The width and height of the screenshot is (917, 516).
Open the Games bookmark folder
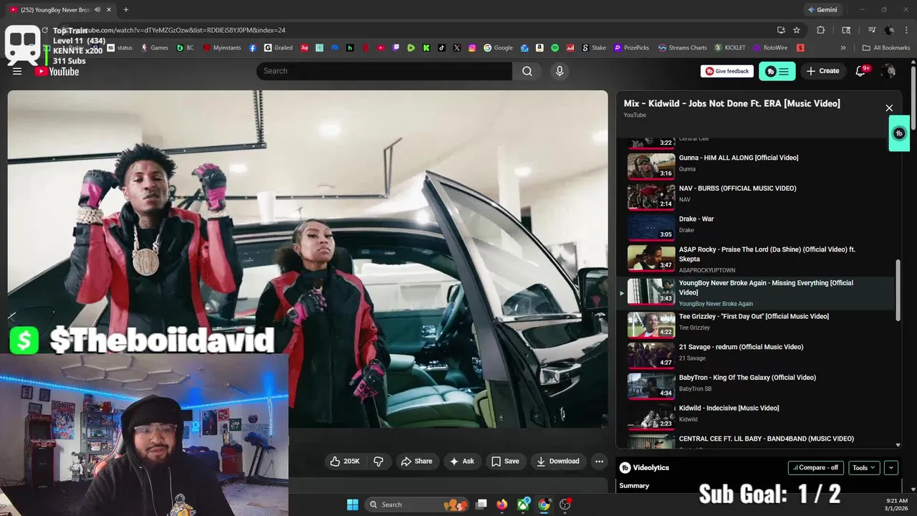click(155, 48)
